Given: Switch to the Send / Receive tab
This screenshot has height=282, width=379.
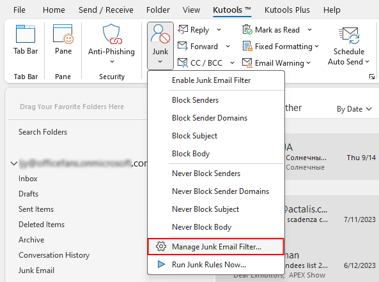Looking at the screenshot, I should click(x=106, y=10).
